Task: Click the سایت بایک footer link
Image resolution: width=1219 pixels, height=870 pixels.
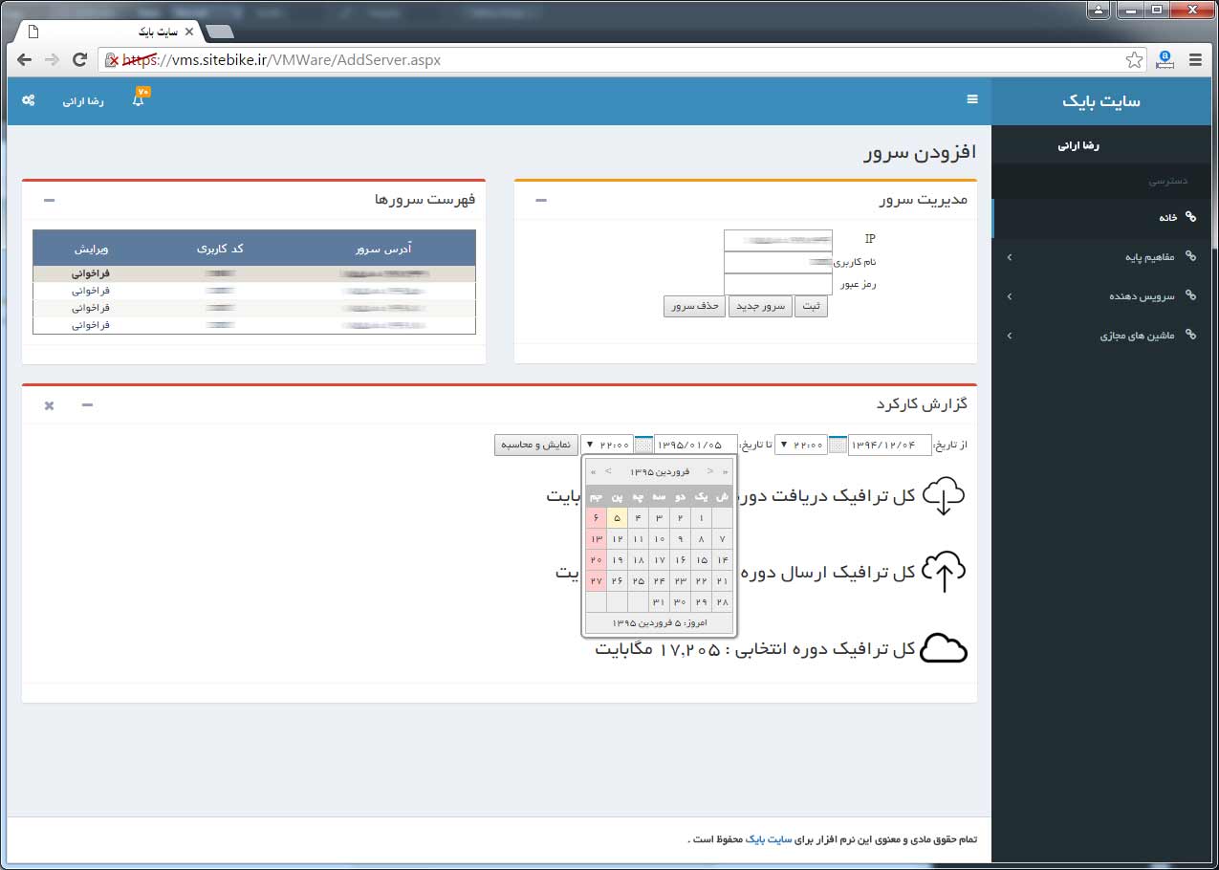Action: pos(768,839)
